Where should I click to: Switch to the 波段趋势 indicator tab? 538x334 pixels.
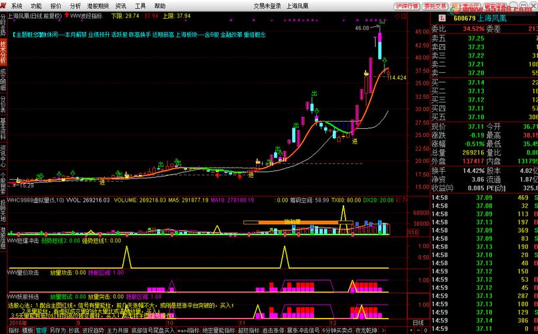(94, 330)
